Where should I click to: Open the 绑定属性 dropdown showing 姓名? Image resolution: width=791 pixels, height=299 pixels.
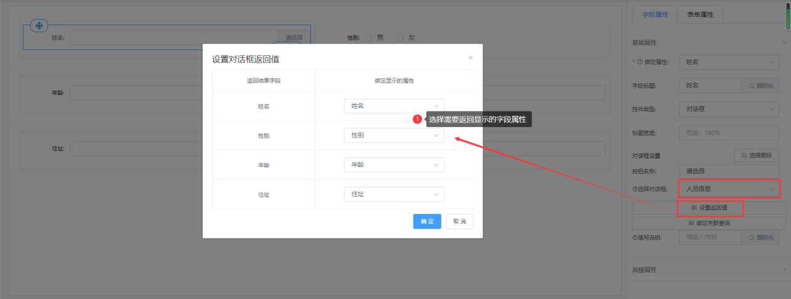(x=729, y=62)
